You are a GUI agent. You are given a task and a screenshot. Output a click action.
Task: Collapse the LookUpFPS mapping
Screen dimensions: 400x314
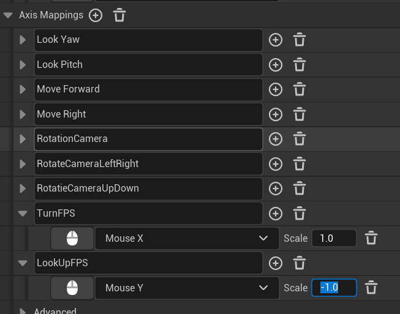(23, 263)
